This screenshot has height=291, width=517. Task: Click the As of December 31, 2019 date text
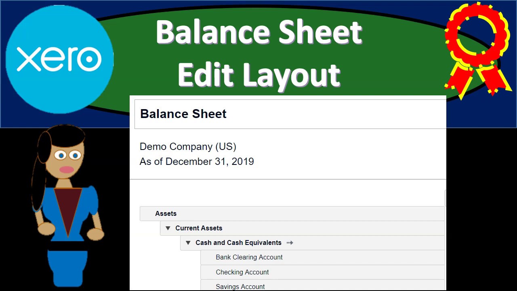[197, 162]
